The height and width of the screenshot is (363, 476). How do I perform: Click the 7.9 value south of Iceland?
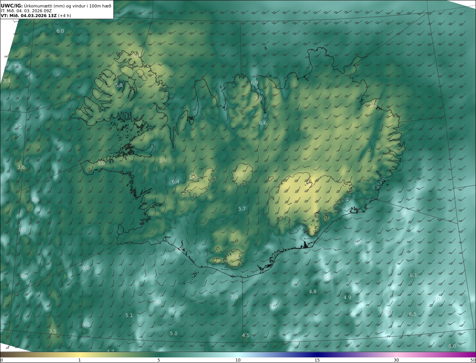coord(234,297)
